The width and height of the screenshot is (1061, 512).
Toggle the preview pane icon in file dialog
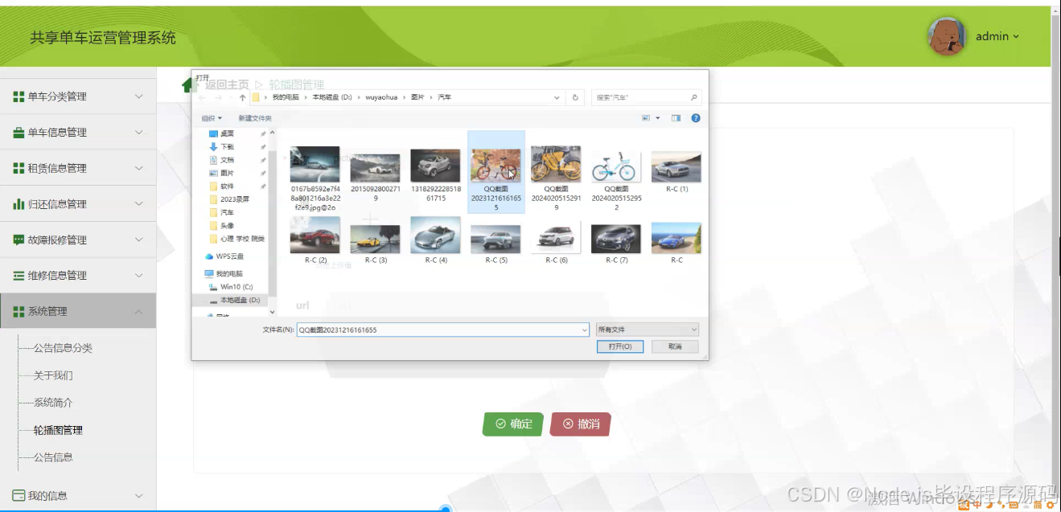(x=676, y=118)
